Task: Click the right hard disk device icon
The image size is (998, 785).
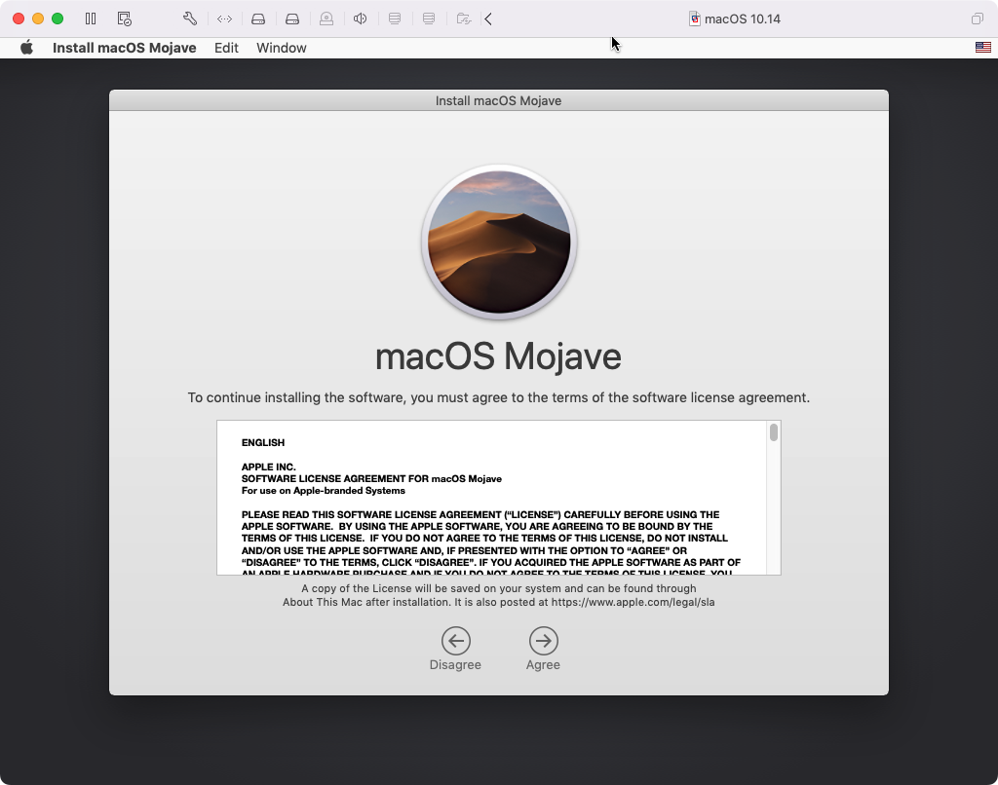Action: coord(292,19)
